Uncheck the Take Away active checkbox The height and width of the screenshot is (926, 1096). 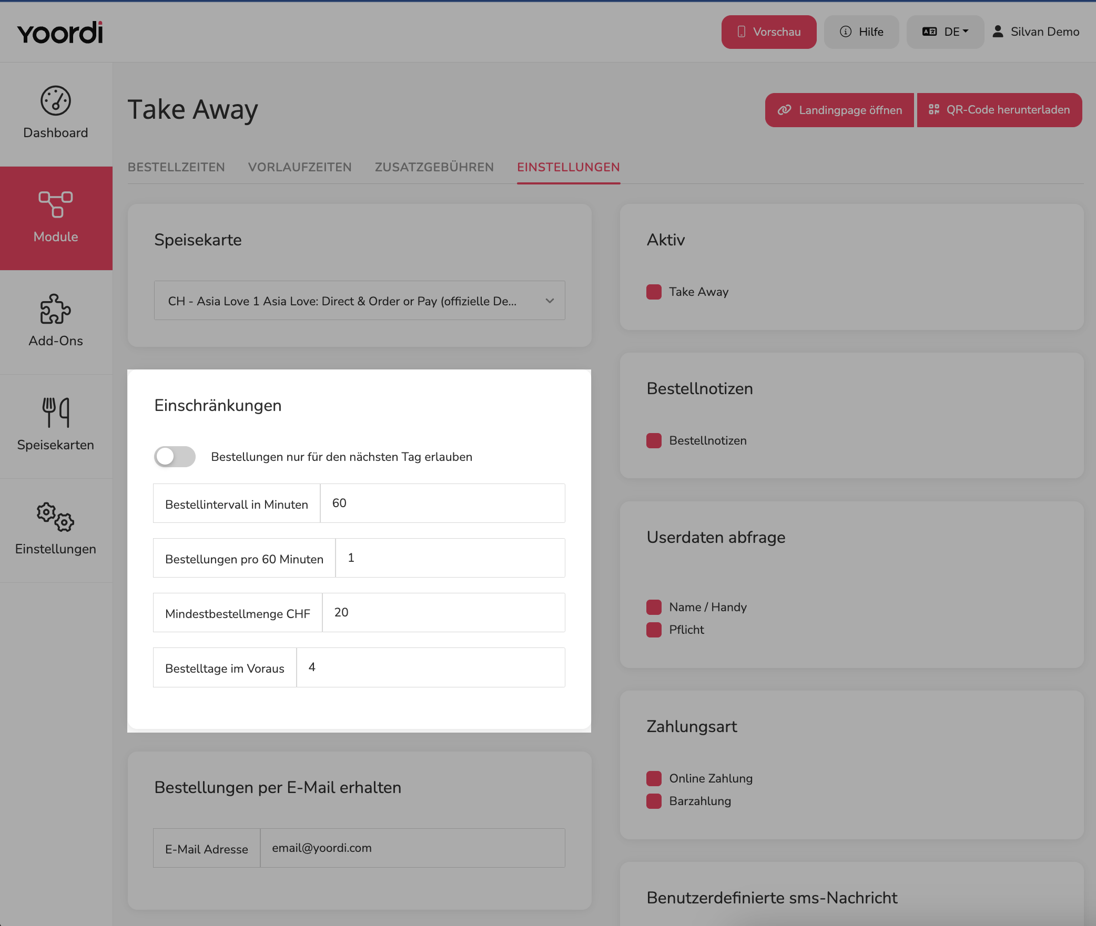(x=654, y=292)
